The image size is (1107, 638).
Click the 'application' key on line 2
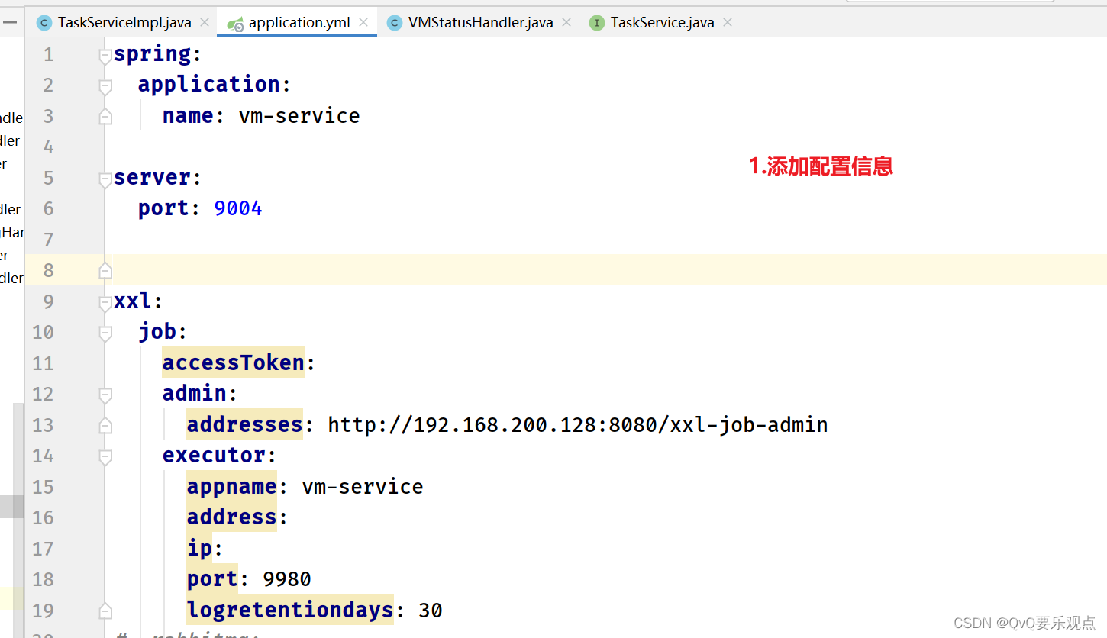[x=209, y=85]
